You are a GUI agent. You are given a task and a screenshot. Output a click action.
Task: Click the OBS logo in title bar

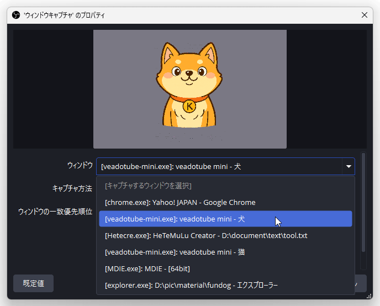click(x=15, y=15)
